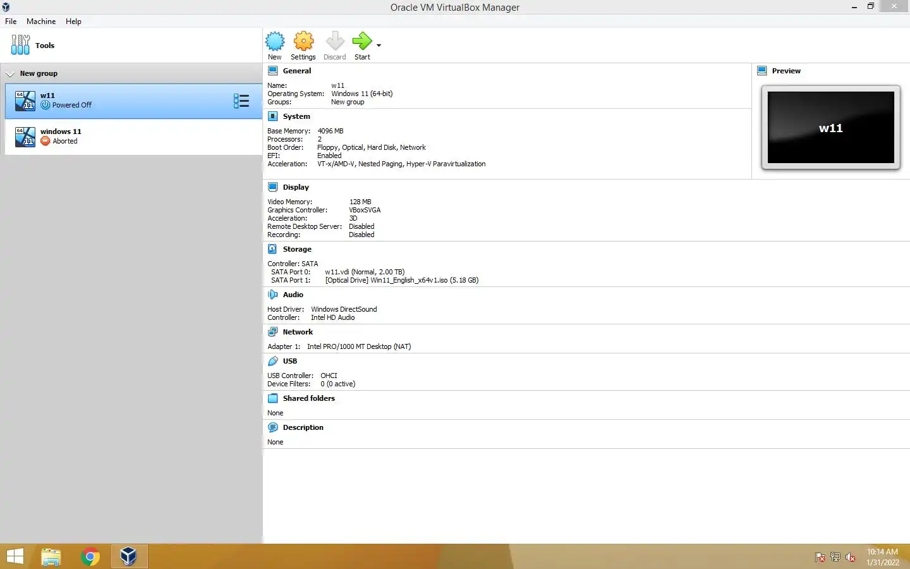Open Google Chrome from taskbar
The width and height of the screenshot is (910, 569).
point(90,557)
